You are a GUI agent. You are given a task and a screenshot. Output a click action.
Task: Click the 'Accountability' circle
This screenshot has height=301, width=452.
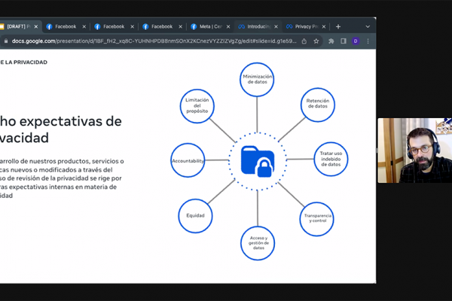tap(188, 160)
